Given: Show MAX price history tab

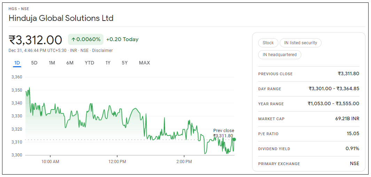Looking at the screenshot, I should (144, 63).
